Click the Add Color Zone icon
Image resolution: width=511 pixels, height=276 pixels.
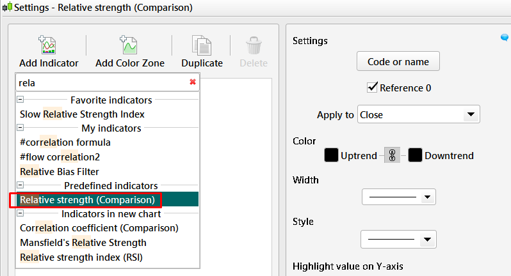click(129, 45)
